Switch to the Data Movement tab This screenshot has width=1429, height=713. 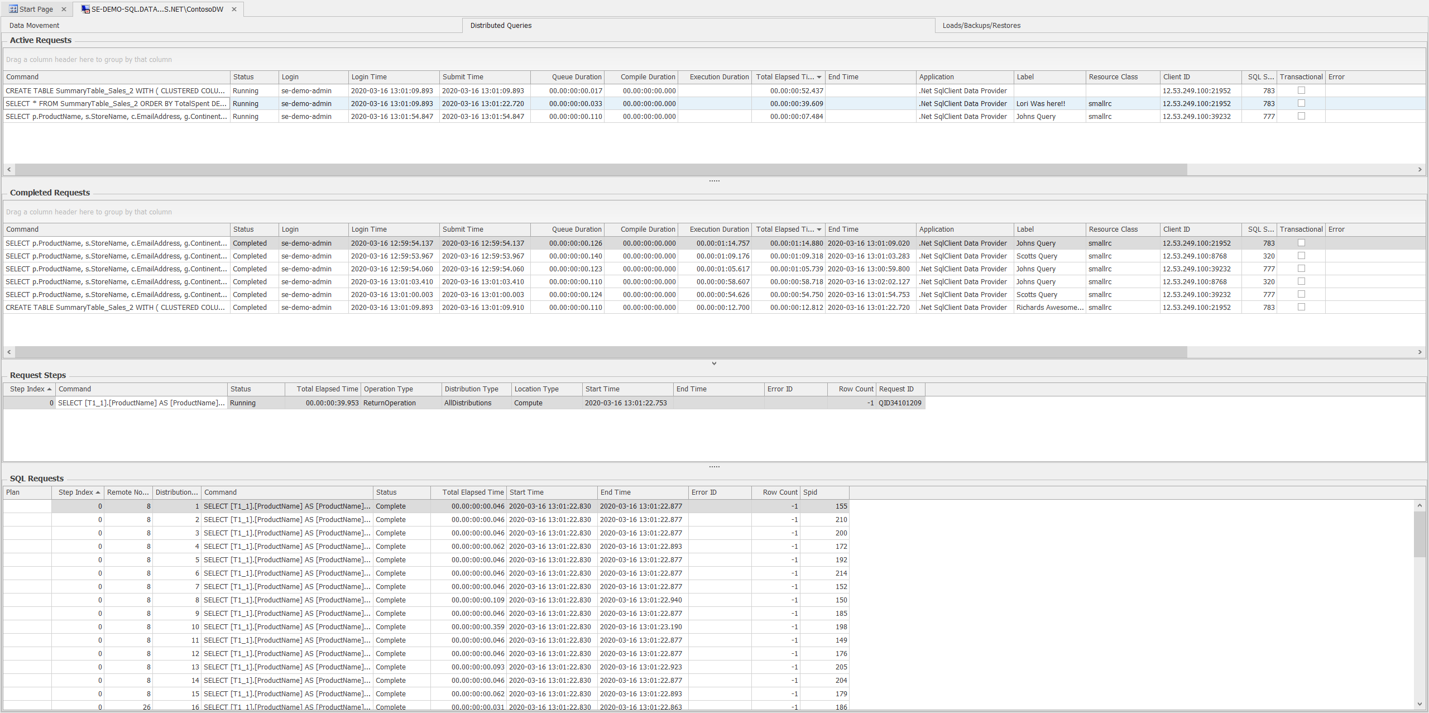[x=35, y=26]
